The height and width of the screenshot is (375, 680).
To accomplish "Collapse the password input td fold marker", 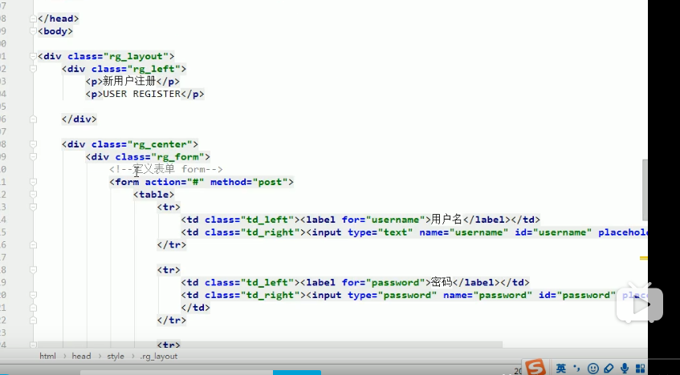I will (34, 295).
